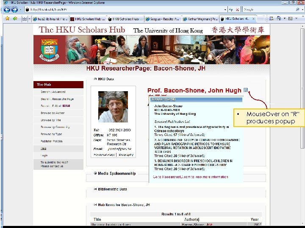Open Browse by Community in sidebar
Image resolution: width=305 pixels, height=228 pixels.
pos(55,127)
